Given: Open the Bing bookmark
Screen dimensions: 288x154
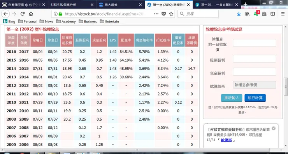Looking at the screenshot, I should pyautogui.click(x=9, y=21).
